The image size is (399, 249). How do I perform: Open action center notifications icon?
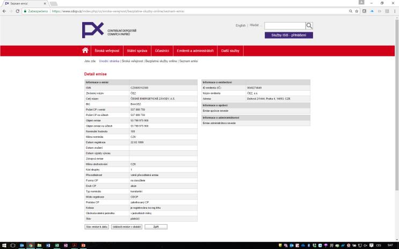tap(371, 245)
